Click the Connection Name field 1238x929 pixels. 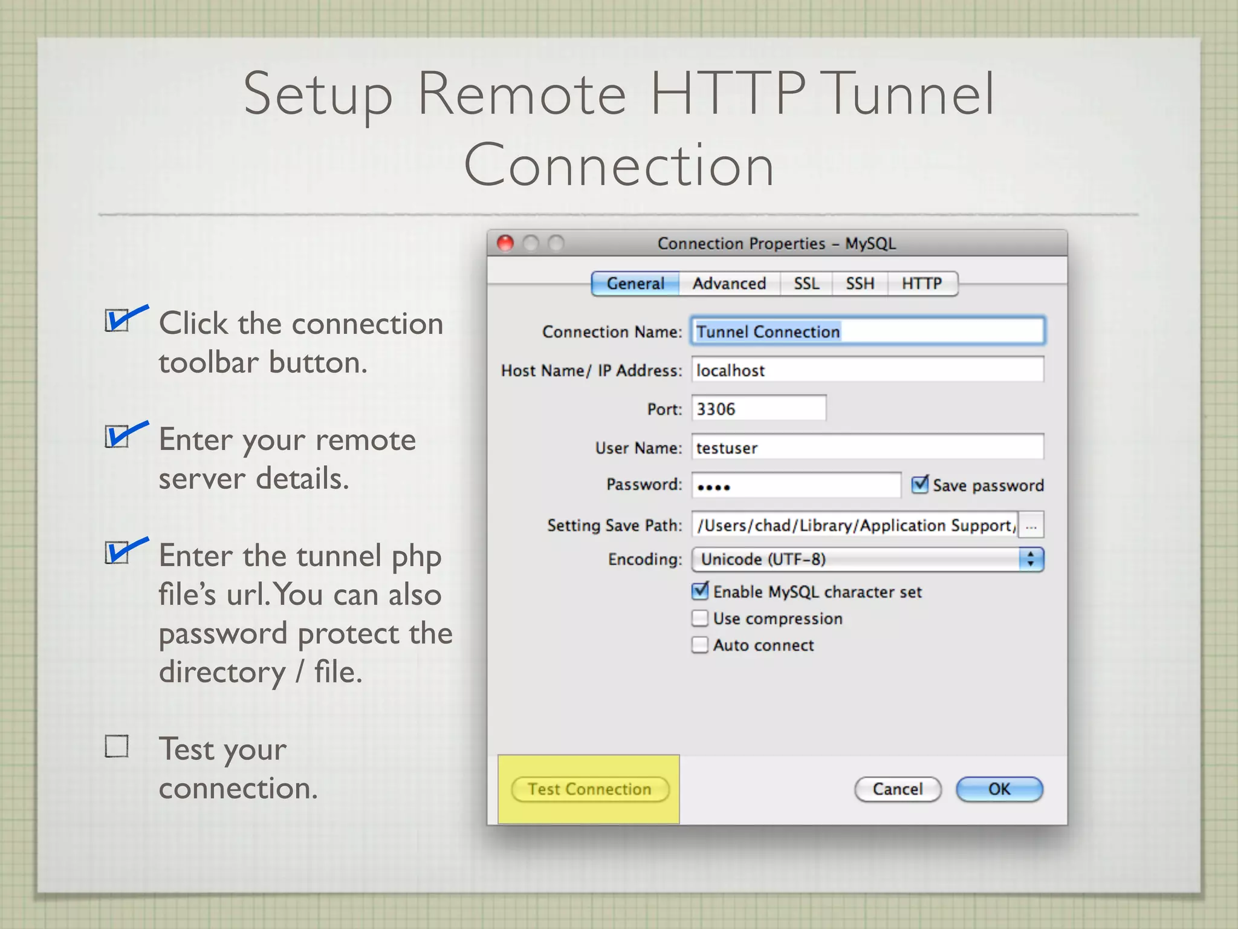[x=868, y=331]
